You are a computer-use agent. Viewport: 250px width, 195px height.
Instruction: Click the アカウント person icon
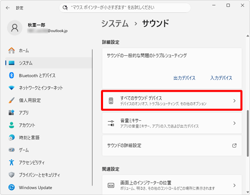tap(11, 125)
